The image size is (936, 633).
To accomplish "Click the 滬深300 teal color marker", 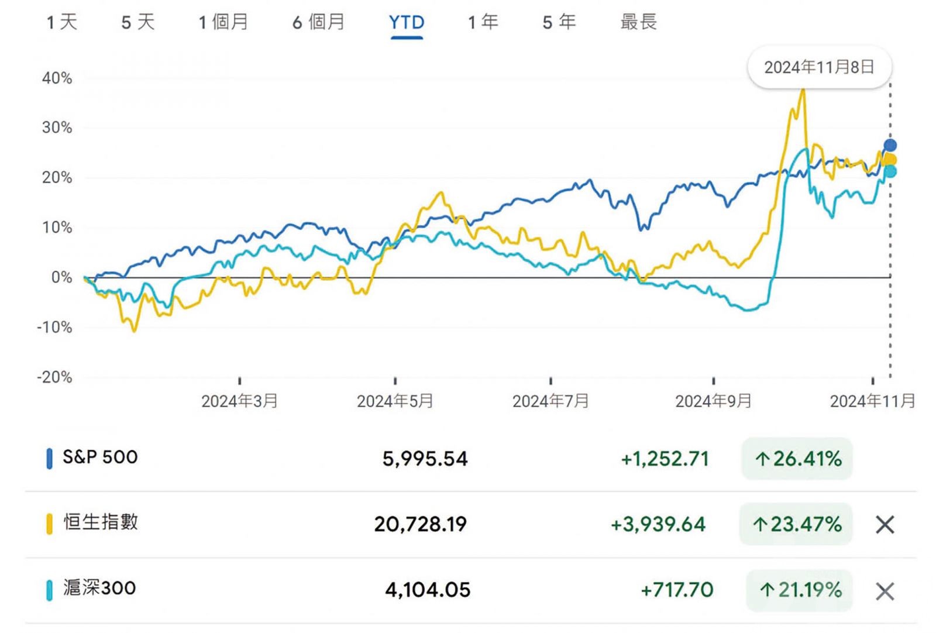I will pos(50,590).
